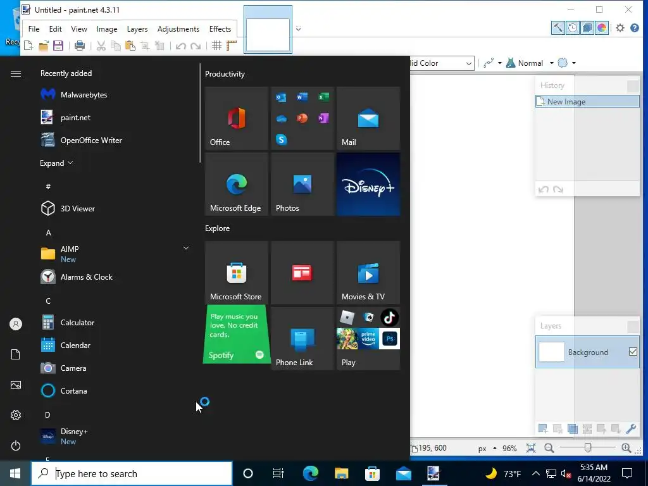Click the Cut scissors icon
The image size is (648, 486).
point(101,46)
